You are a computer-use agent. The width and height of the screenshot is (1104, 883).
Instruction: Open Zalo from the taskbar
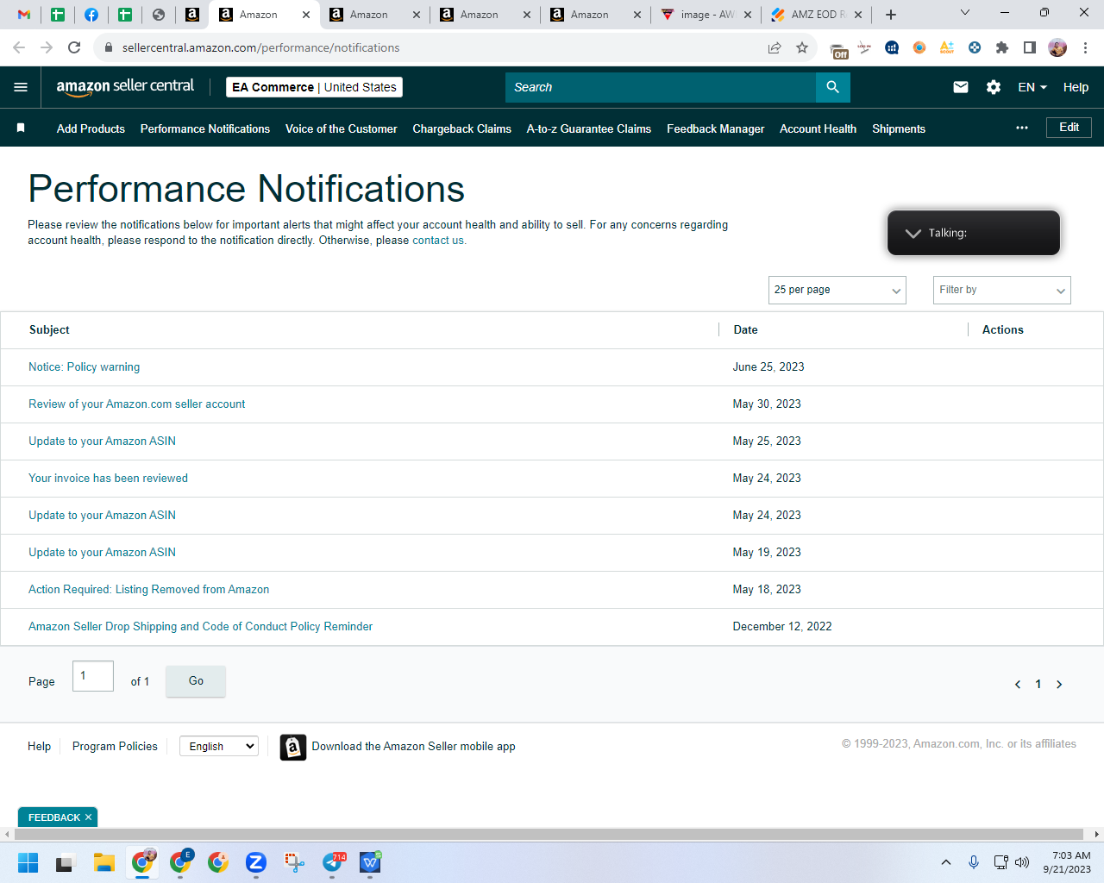pyautogui.click(x=256, y=862)
